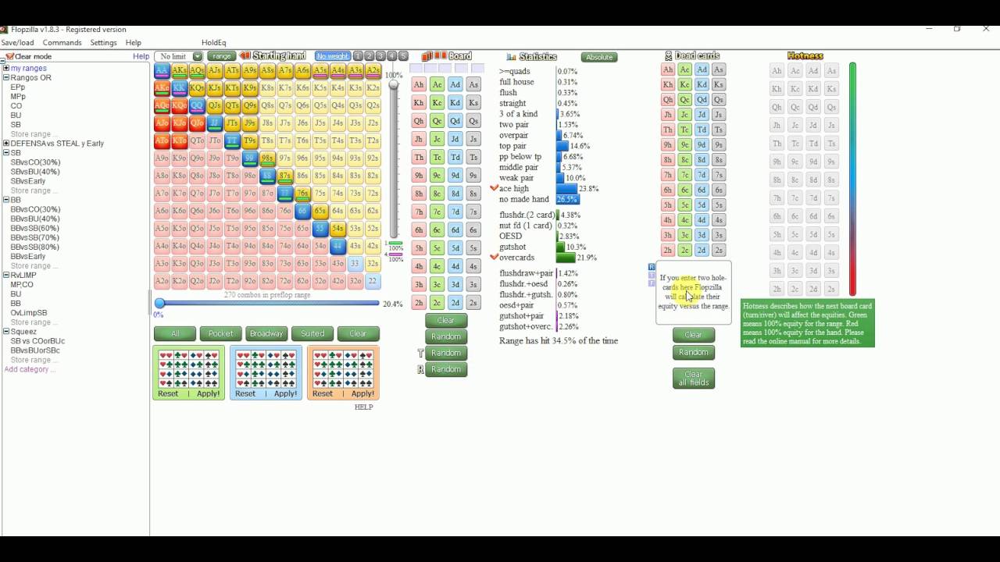Select weight group 2 button
The height and width of the screenshot is (562, 1000).
point(370,56)
